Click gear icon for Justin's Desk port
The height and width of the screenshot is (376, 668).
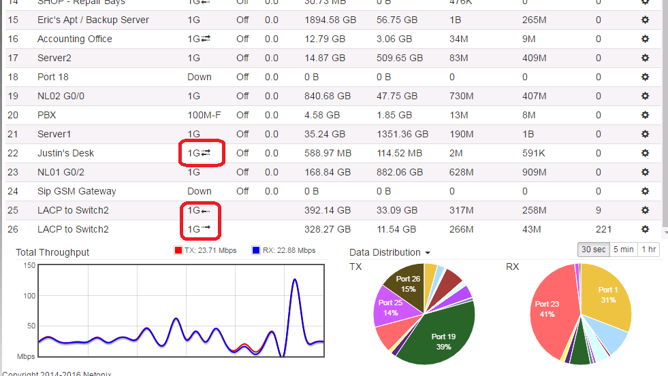click(645, 153)
